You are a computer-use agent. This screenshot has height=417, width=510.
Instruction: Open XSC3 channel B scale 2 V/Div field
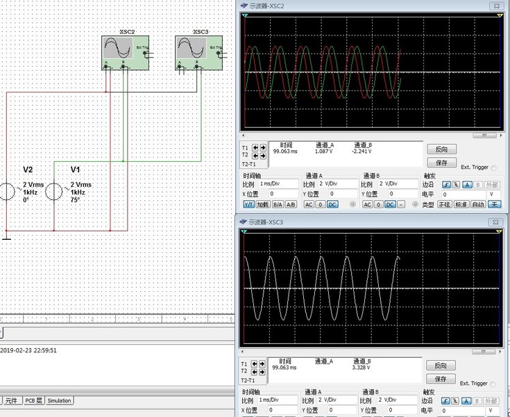[x=396, y=401]
